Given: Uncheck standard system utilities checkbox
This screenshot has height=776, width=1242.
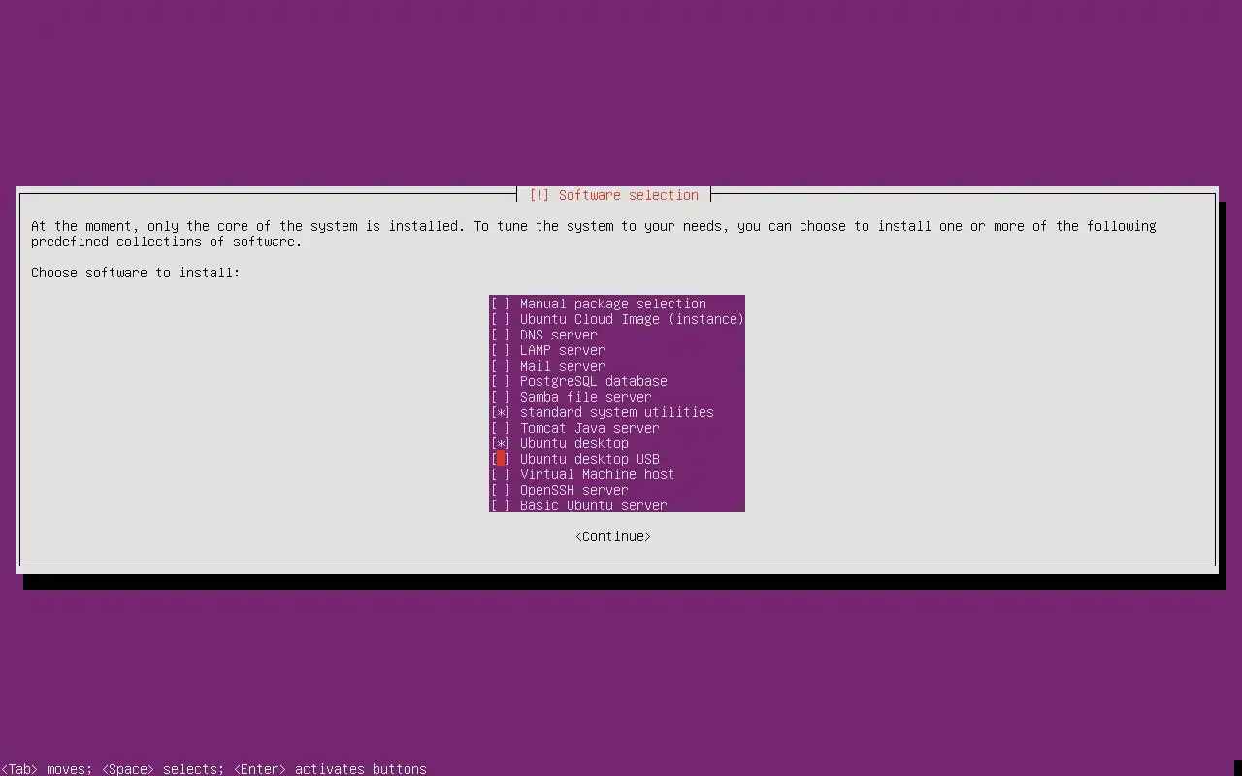Looking at the screenshot, I should (x=501, y=412).
